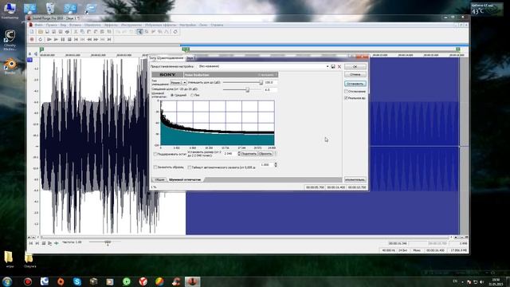Select the Edit tool in the toolbar
510x287 pixels.
[139, 32]
